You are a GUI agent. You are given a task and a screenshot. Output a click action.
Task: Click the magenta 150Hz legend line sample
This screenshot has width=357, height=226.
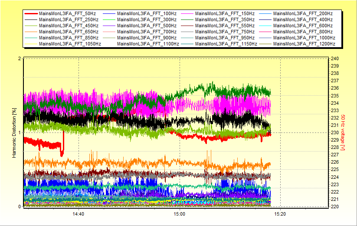(x=187, y=13)
